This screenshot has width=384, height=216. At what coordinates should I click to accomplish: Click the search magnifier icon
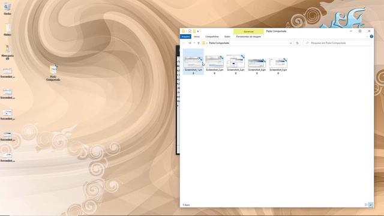pyautogui.click(x=307, y=43)
